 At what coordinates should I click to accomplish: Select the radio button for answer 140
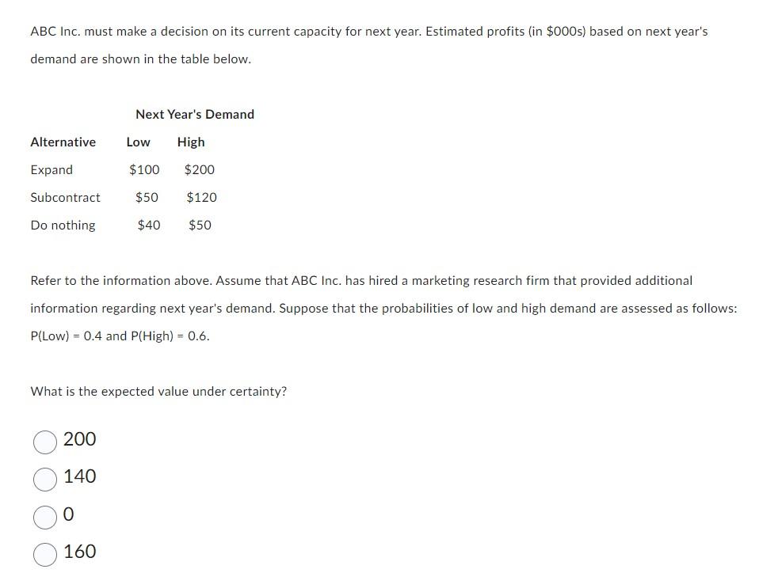coord(45,480)
